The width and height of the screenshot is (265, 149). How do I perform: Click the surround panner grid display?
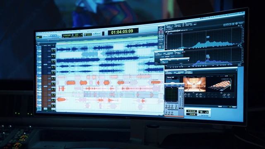click(171, 94)
